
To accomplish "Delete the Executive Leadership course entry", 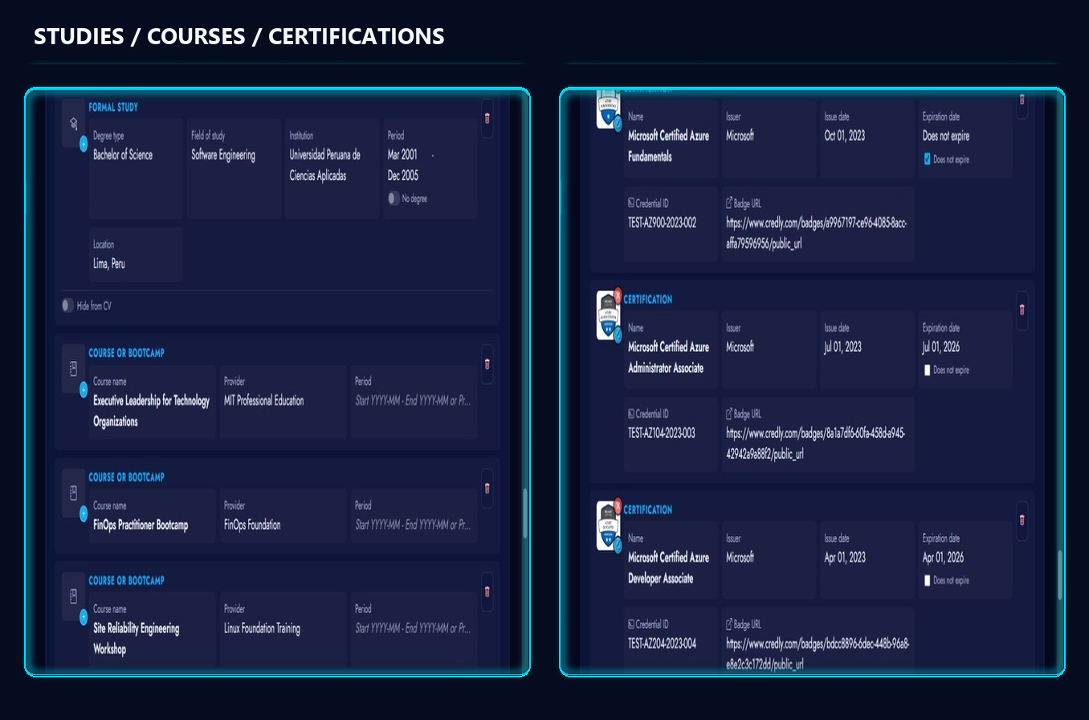I will point(487,364).
